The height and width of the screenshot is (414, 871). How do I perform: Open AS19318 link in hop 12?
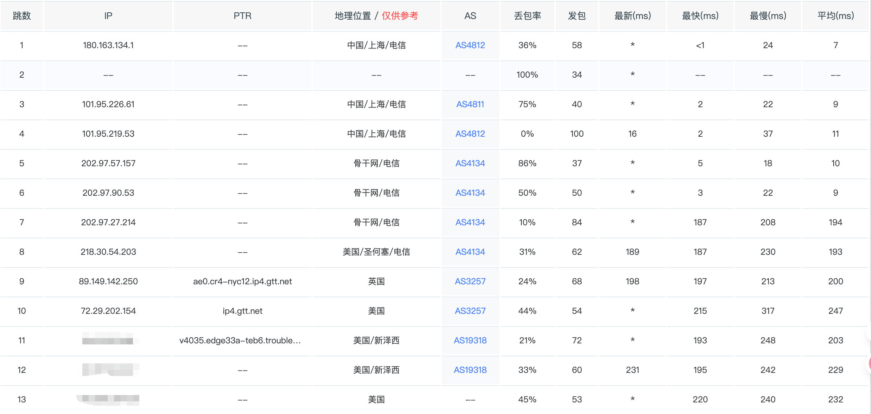470,370
